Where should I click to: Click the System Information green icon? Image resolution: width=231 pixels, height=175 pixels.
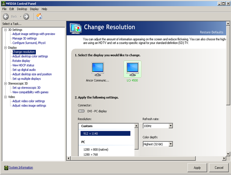pyautogui.click(x=6, y=168)
